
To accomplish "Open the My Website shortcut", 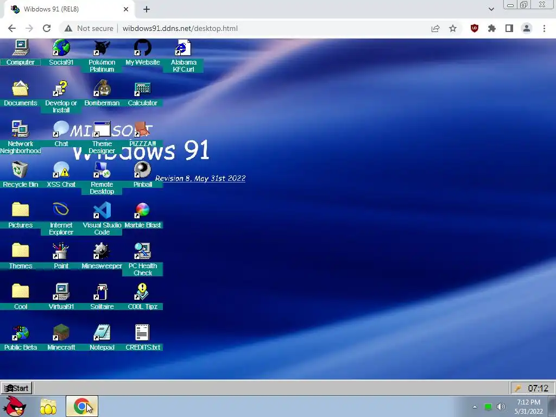I will pos(143,53).
